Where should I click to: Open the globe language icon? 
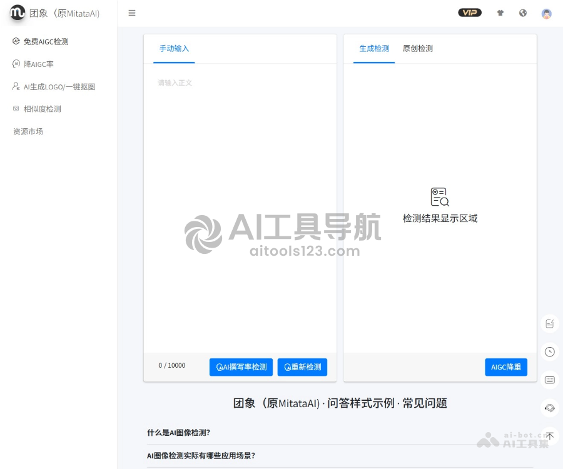[523, 13]
